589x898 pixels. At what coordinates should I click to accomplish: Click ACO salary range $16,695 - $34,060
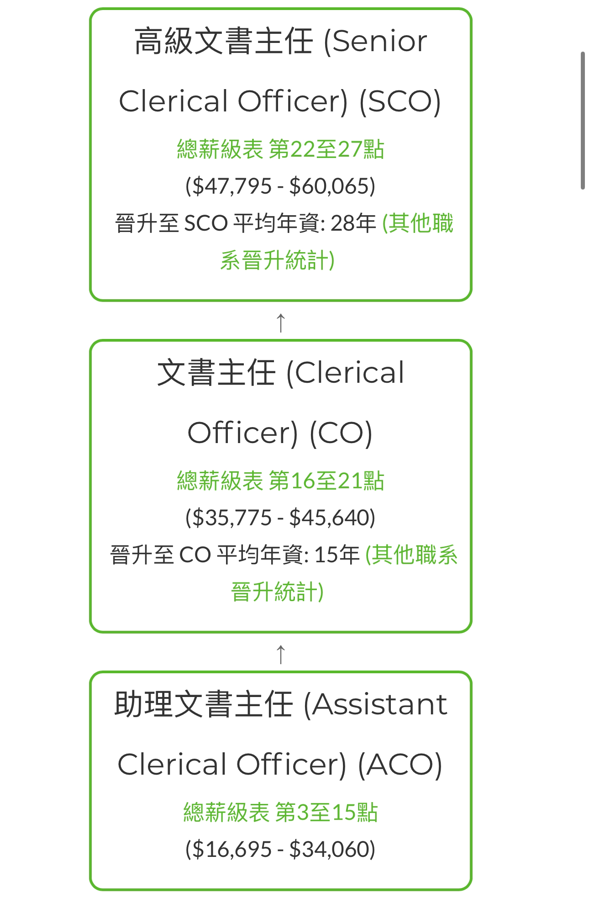pyautogui.click(x=280, y=850)
